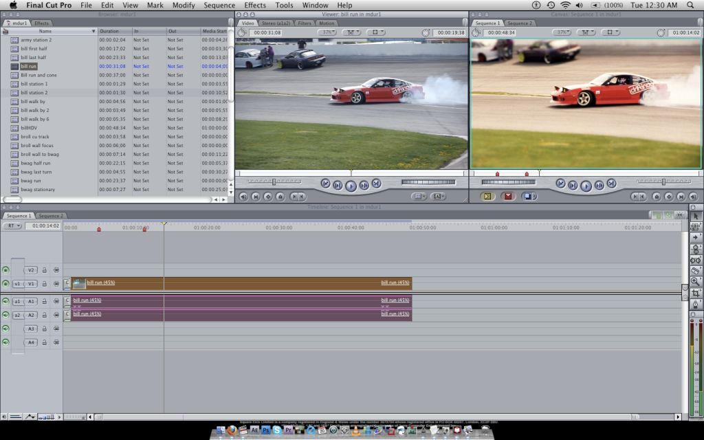Viewport: 704px width, 440px height.
Task: Switch to Sequence 2 tab in Timeline
Action: coord(50,216)
